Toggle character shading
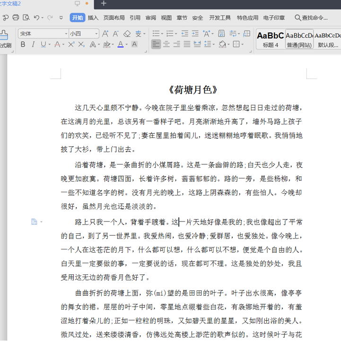 pyautogui.click(x=134, y=44)
